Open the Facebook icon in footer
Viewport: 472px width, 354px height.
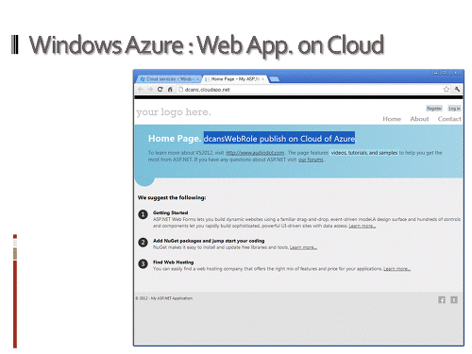point(442,300)
